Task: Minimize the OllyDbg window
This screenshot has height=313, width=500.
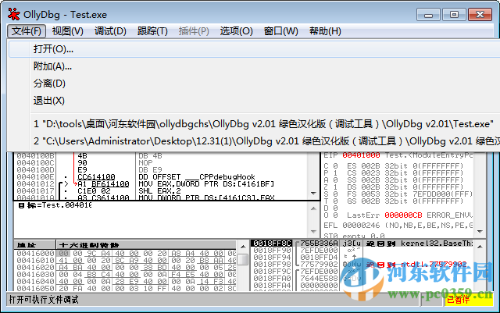Action: click(x=428, y=15)
